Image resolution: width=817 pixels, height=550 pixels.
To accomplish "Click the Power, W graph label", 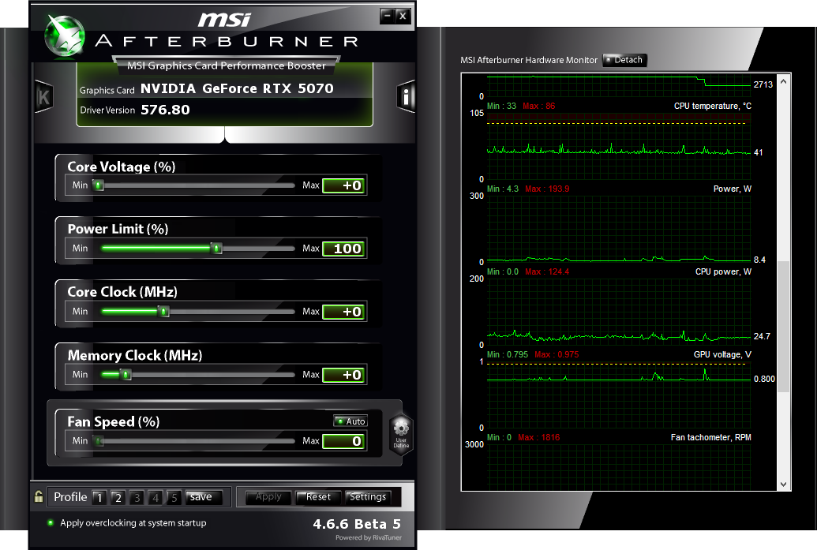I will [x=732, y=189].
